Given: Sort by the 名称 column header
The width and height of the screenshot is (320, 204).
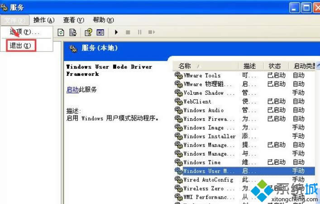Looking at the screenshot, I should pyautogui.click(x=199, y=66).
